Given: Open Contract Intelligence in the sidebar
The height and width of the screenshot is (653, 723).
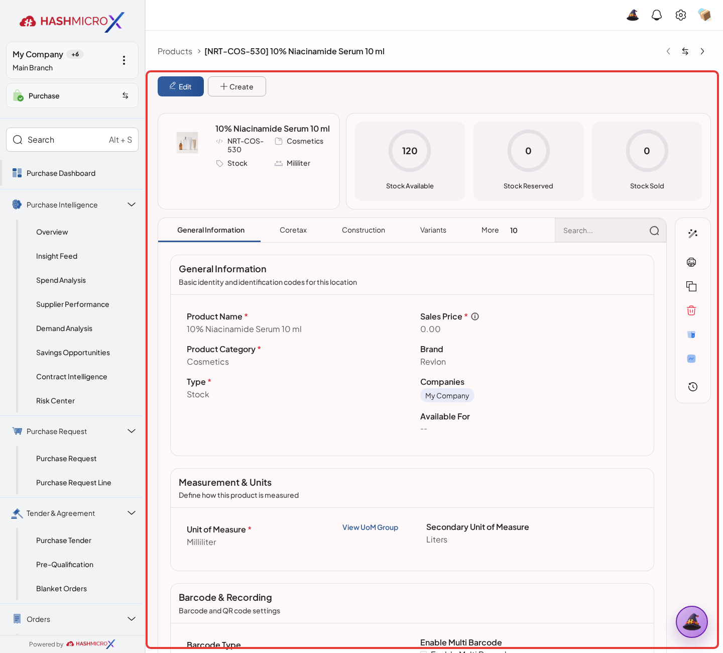Looking at the screenshot, I should pos(72,377).
